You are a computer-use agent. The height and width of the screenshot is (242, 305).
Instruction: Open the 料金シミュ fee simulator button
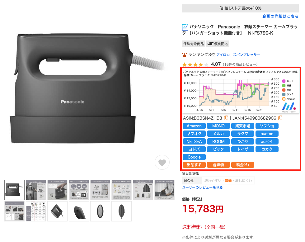tap(242, 165)
